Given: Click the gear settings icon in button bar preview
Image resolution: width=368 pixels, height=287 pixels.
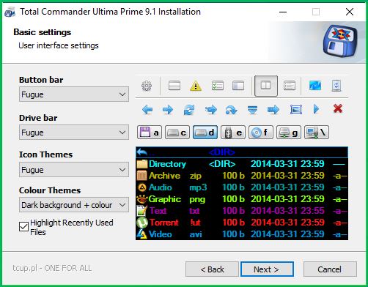Looking at the screenshot, I should click(147, 86).
